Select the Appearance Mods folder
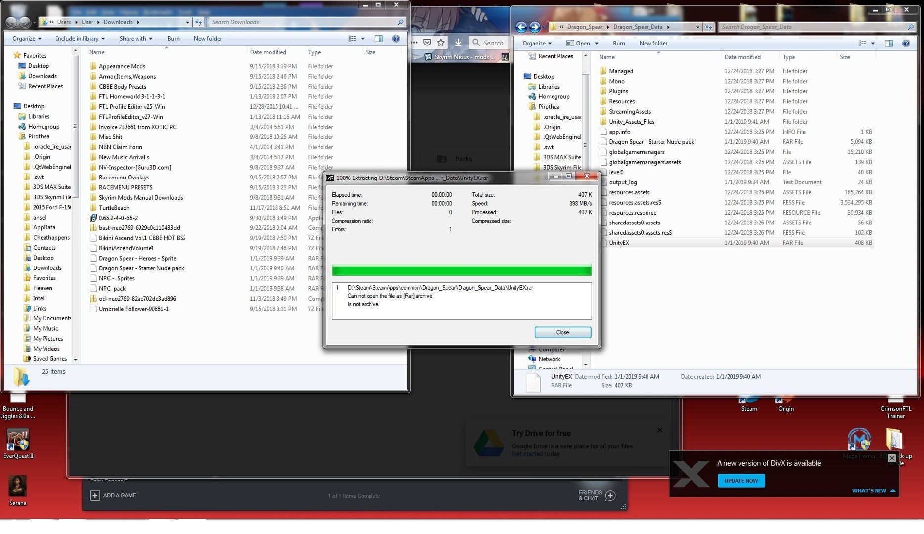This screenshot has height=534, width=924. (x=122, y=66)
